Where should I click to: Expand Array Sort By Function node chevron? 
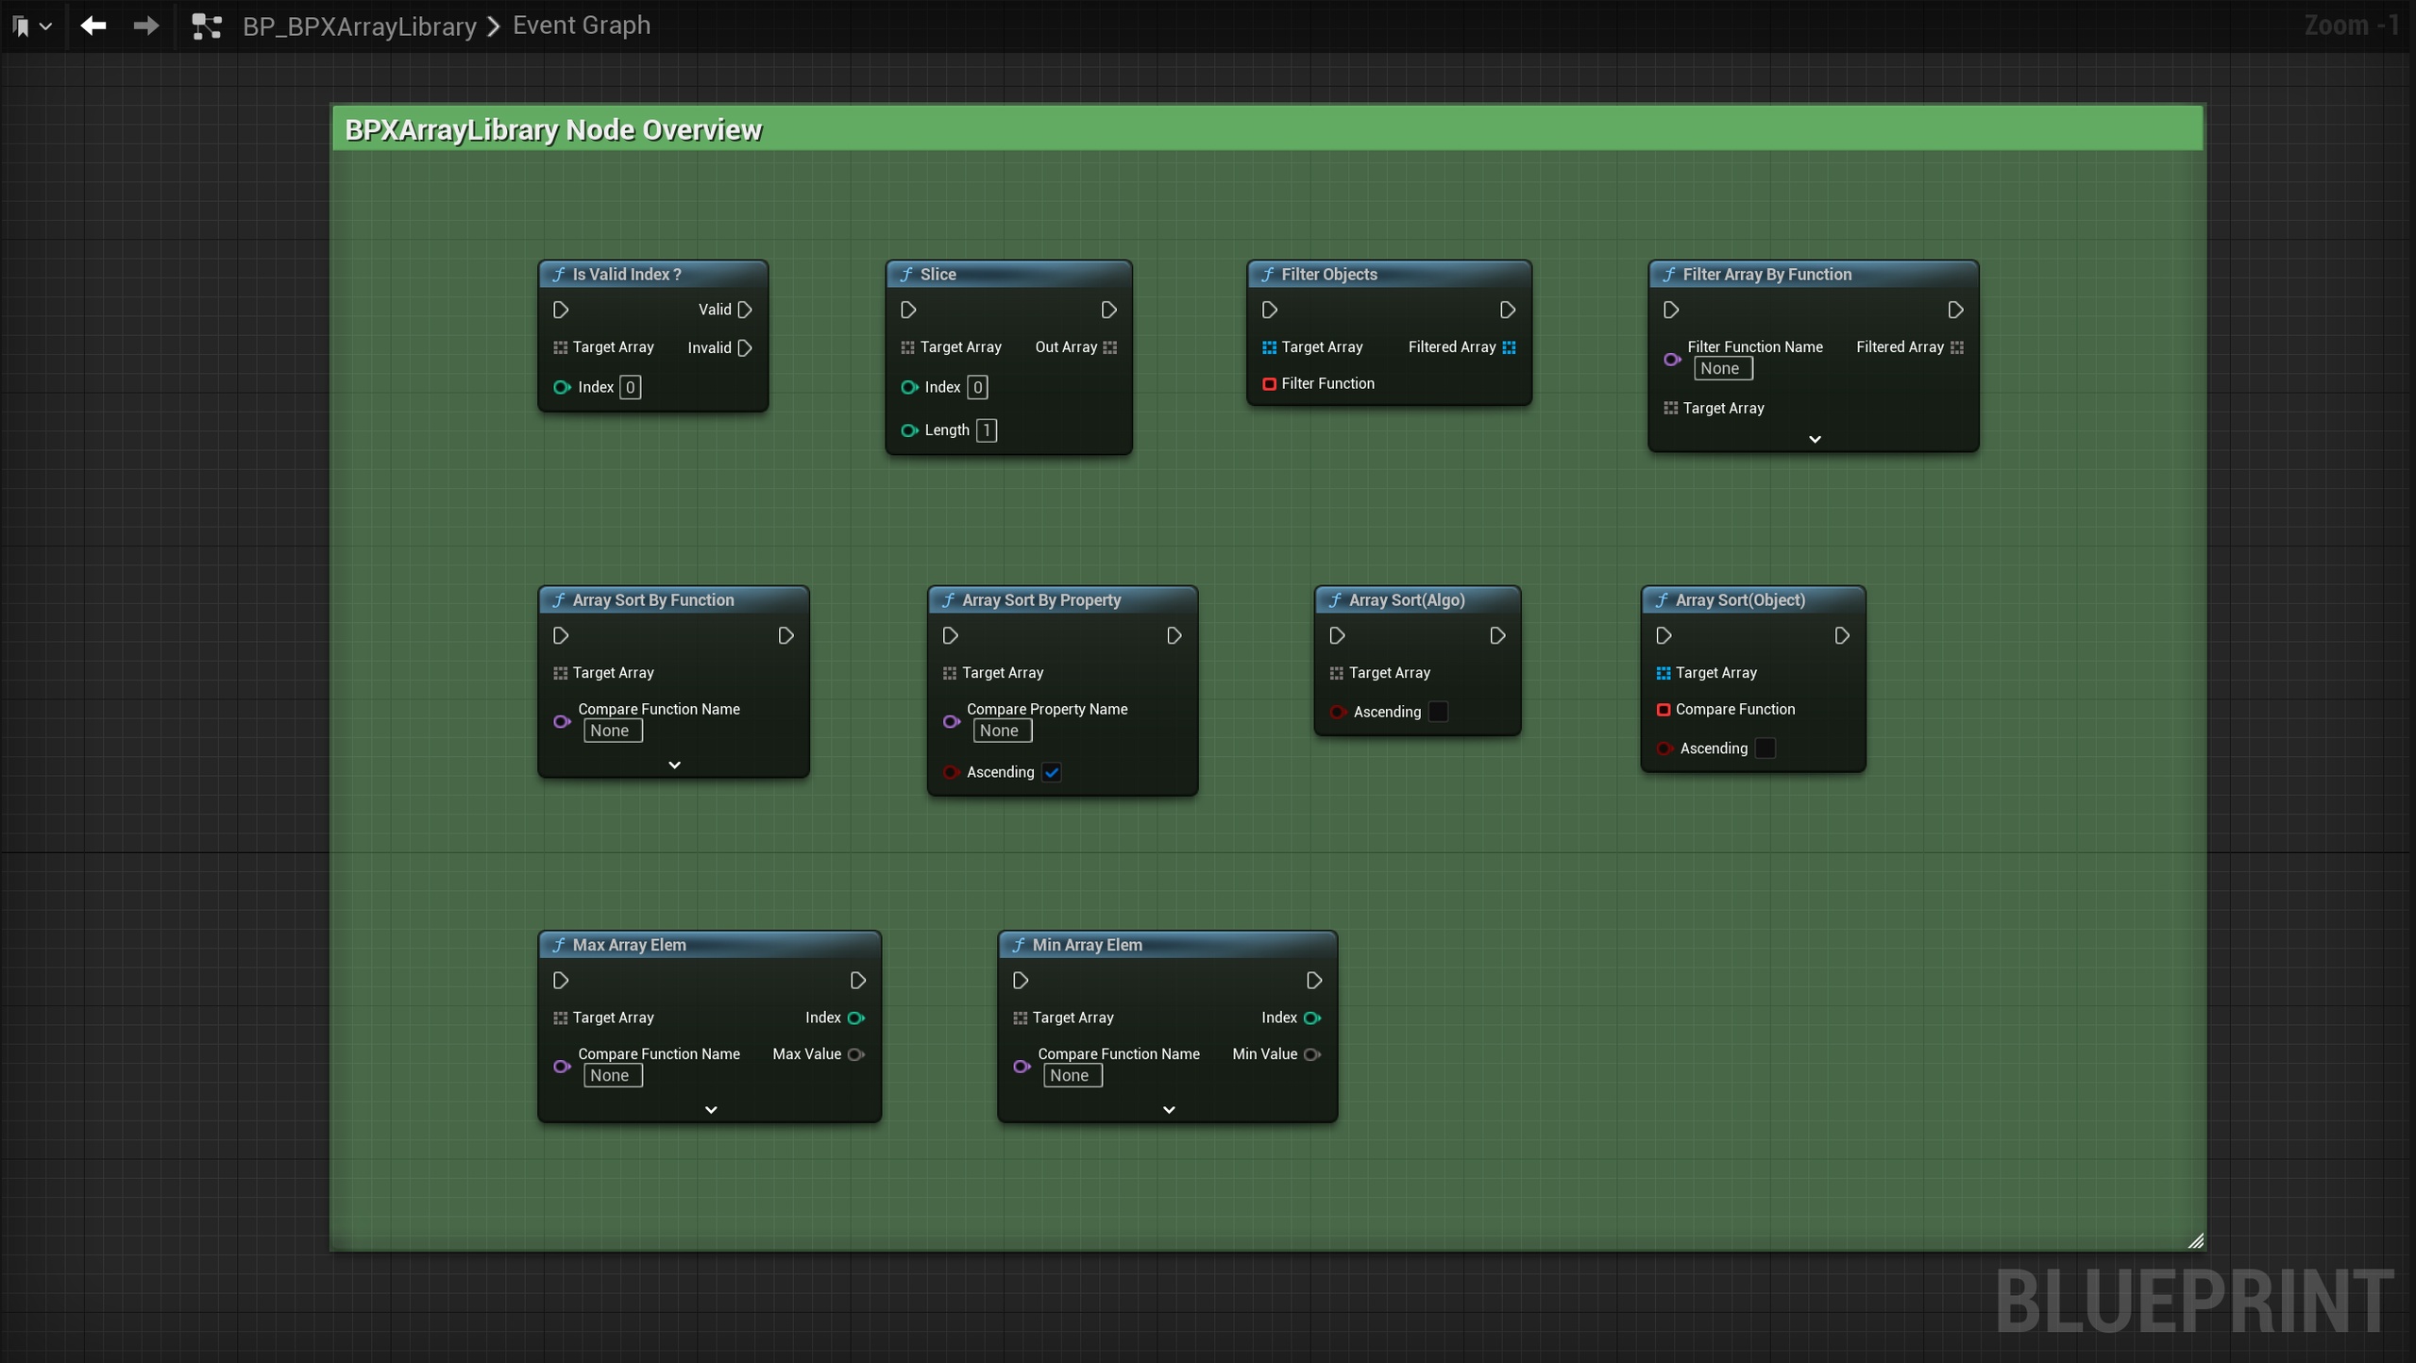click(674, 766)
